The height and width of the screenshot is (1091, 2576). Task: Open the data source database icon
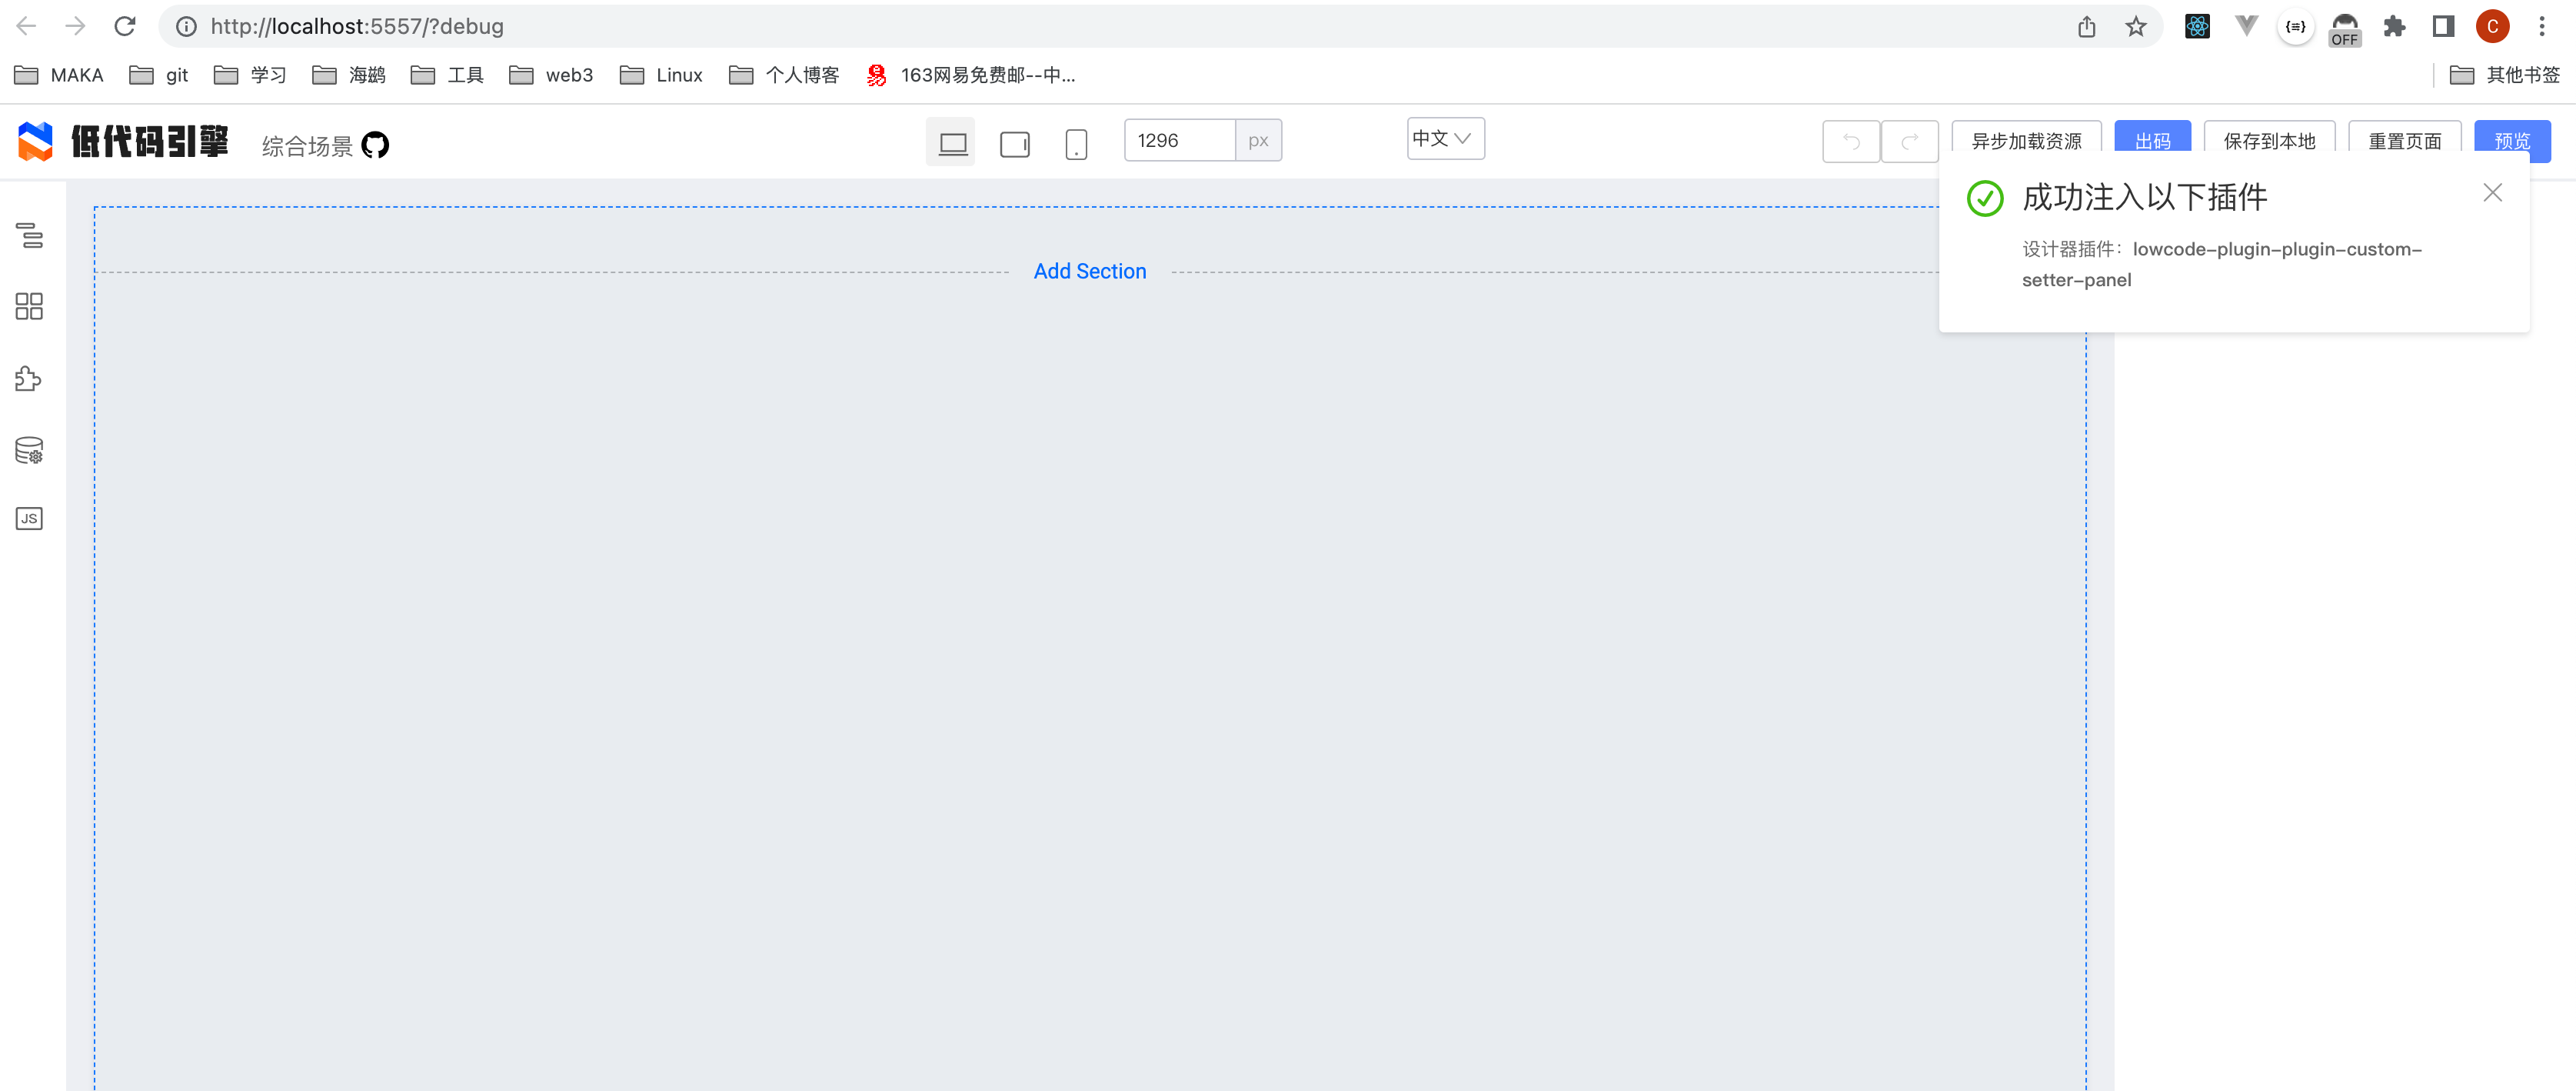29,450
